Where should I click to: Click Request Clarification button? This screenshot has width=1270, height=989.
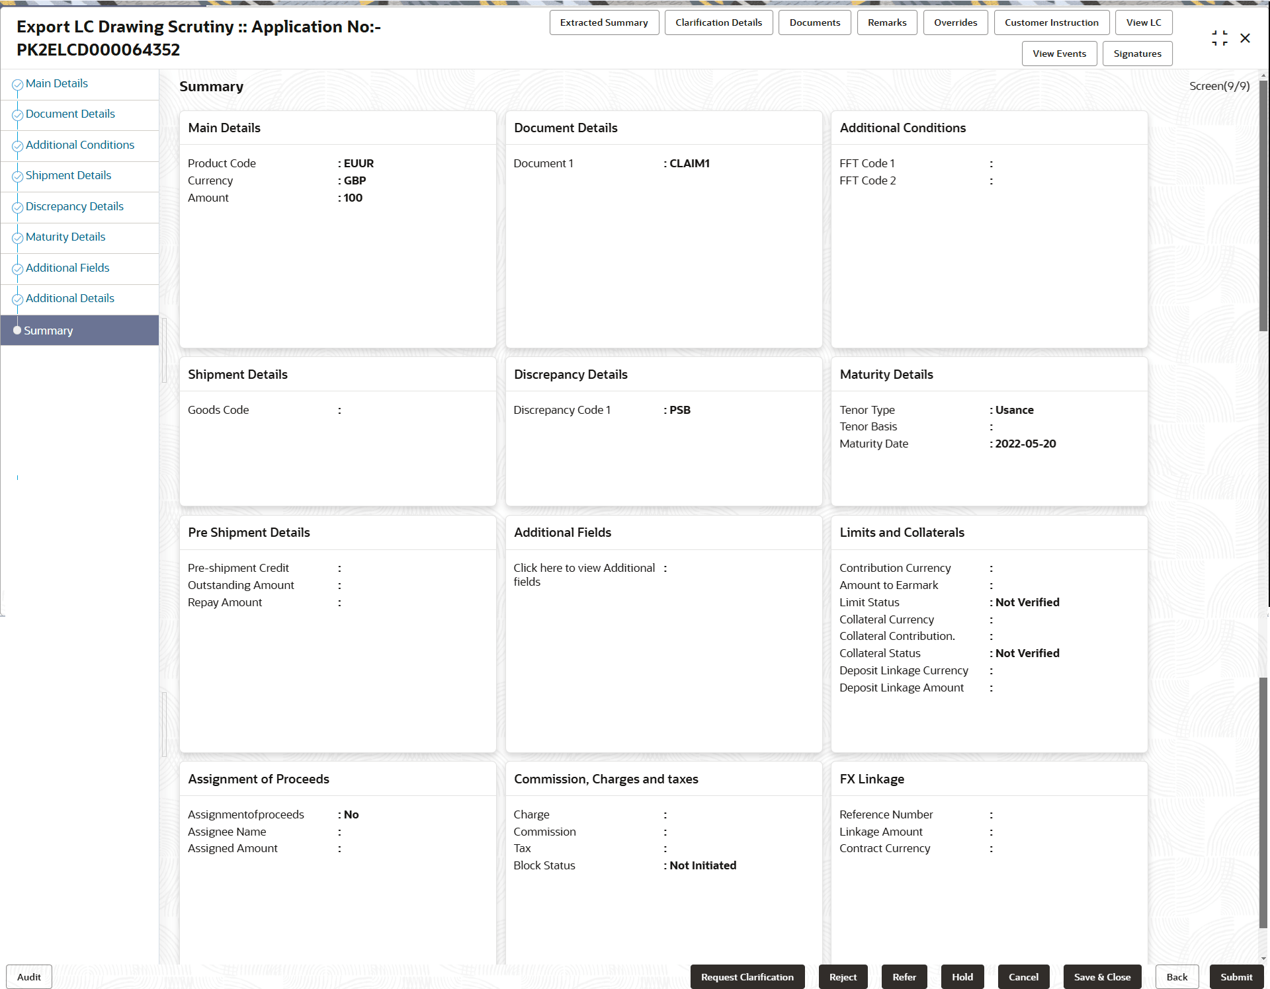click(747, 976)
